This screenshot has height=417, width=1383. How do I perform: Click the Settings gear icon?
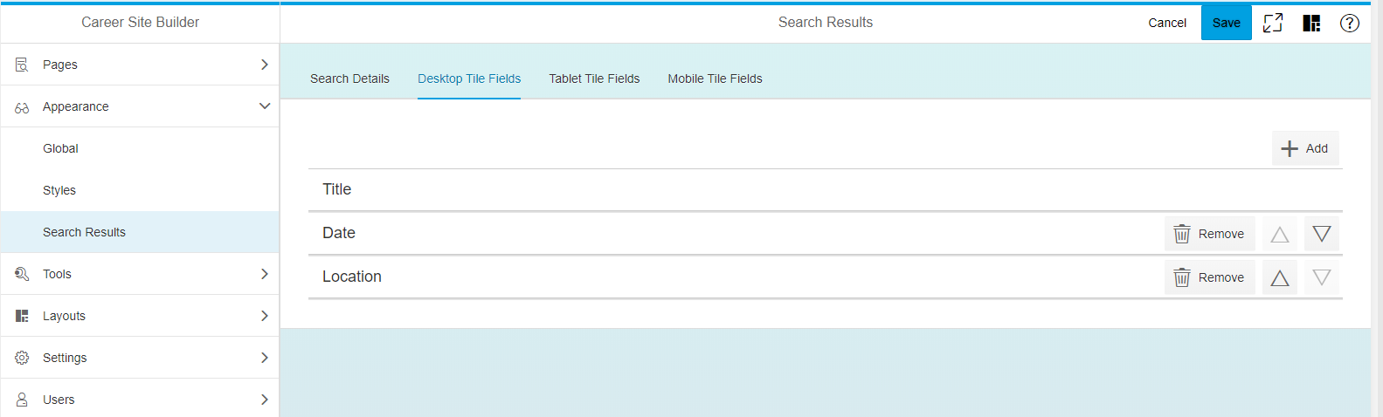pyautogui.click(x=22, y=358)
